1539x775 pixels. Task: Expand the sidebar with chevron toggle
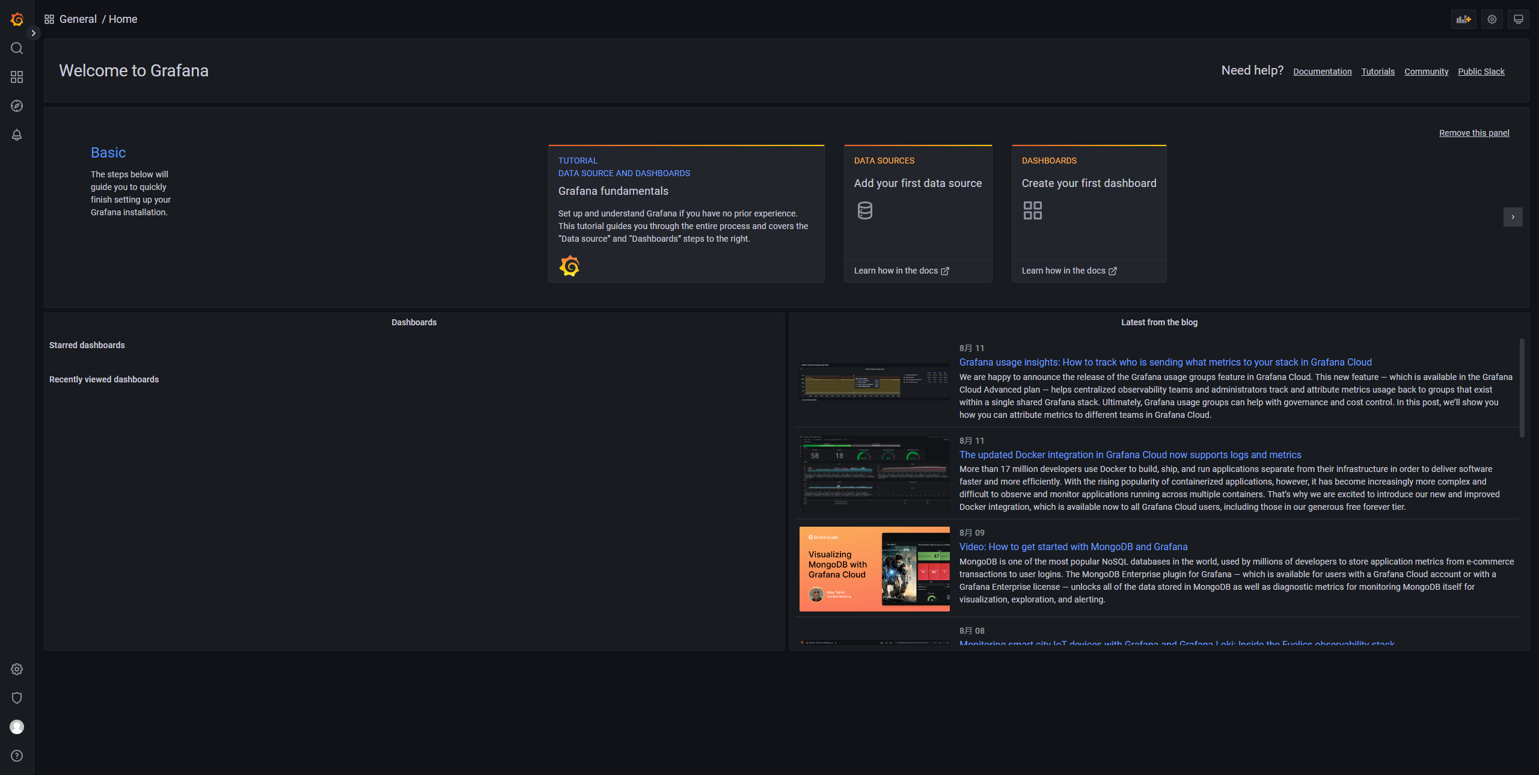tap(34, 33)
